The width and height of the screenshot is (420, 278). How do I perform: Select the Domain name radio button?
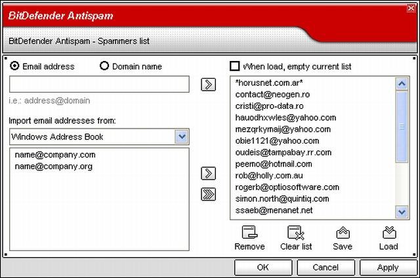[x=104, y=66]
